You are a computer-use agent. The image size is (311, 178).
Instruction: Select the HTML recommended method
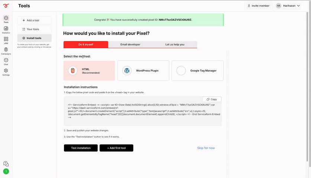coord(89,70)
